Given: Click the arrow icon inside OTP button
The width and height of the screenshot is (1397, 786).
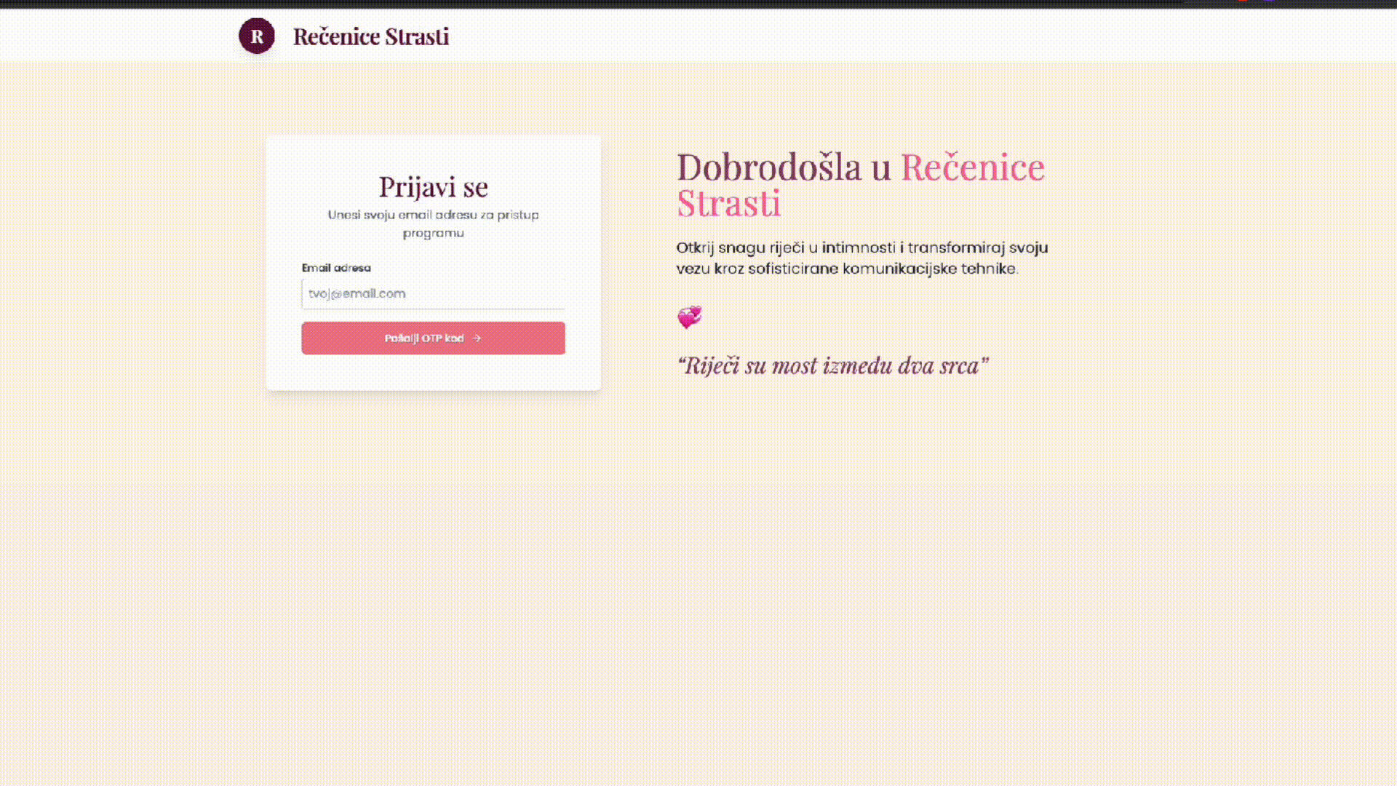Looking at the screenshot, I should (477, 338).
